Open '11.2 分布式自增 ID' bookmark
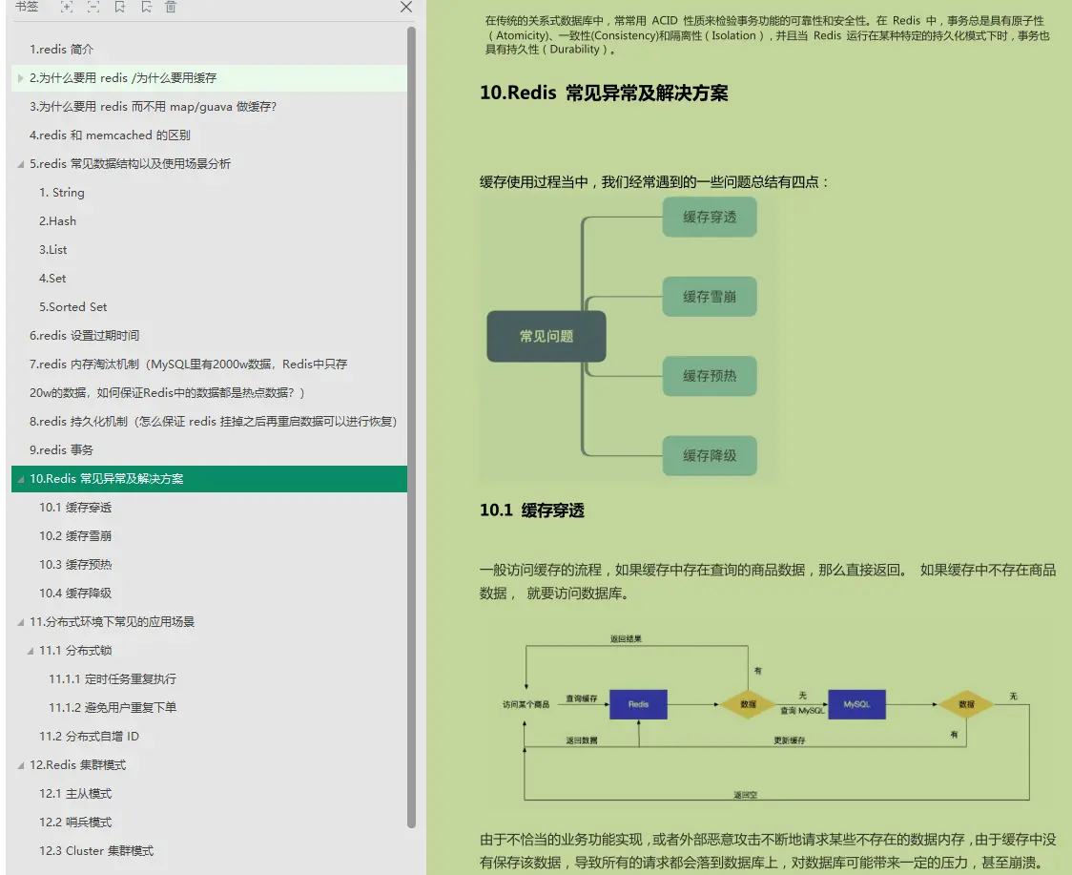Screen dimensions: 1072x875 click(x=89, y=737)
